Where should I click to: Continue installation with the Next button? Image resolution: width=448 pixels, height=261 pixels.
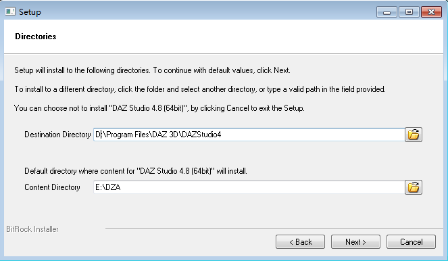[x=355, y=242]
